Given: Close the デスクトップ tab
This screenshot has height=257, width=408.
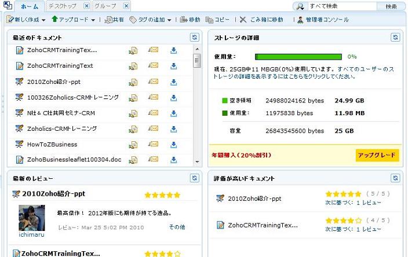Looking at the screenshot, I should click(87, 6).
